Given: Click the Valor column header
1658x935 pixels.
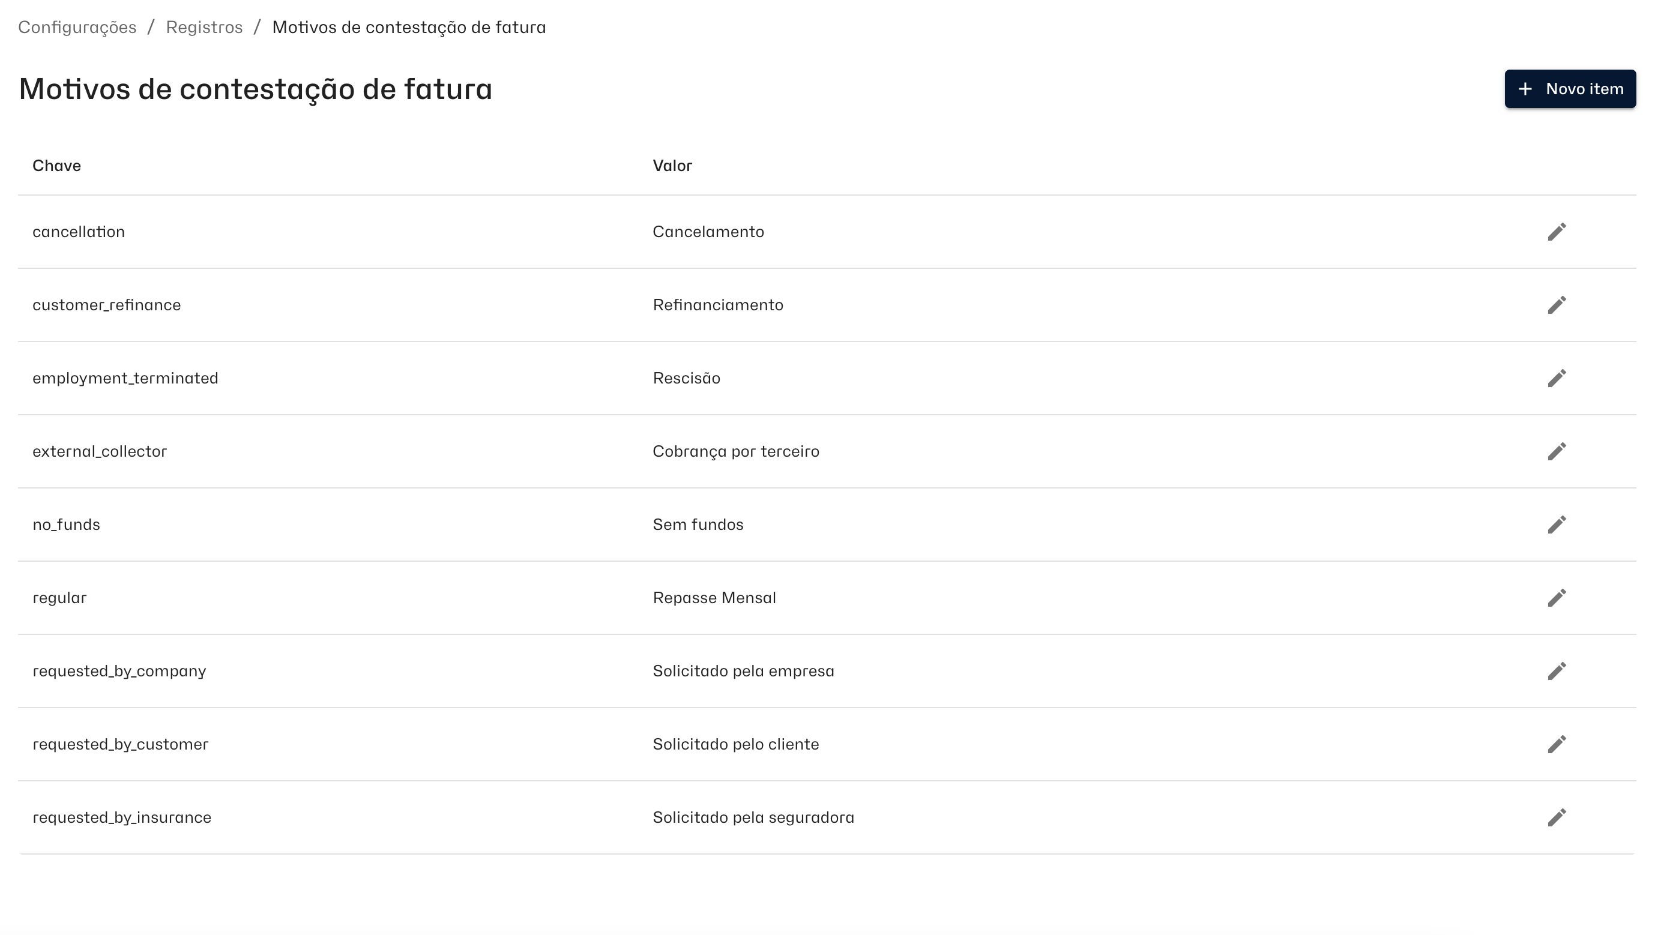Looking at the screenshot, I should [672, 166].
